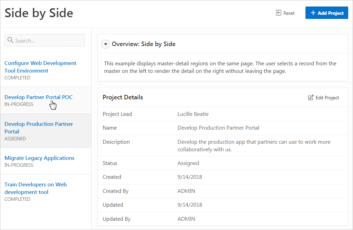
Task: Focus the Search input field
Action: click(x=48, y=41)
